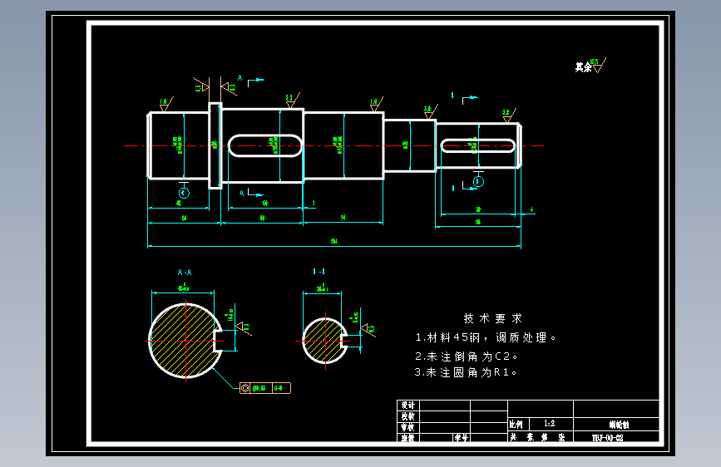Select the hatched I-I cross-section circle

pos(325,340)
